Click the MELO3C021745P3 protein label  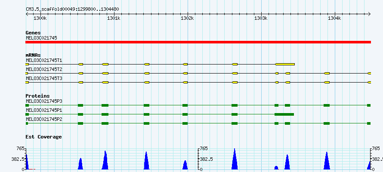click(44, 101)
